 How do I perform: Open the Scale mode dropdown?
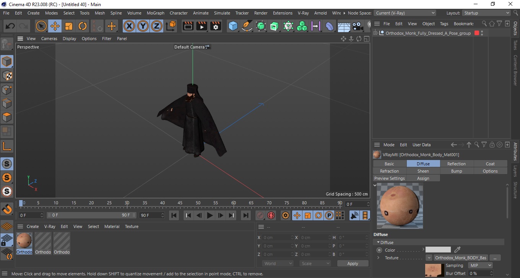coord(315,263)
